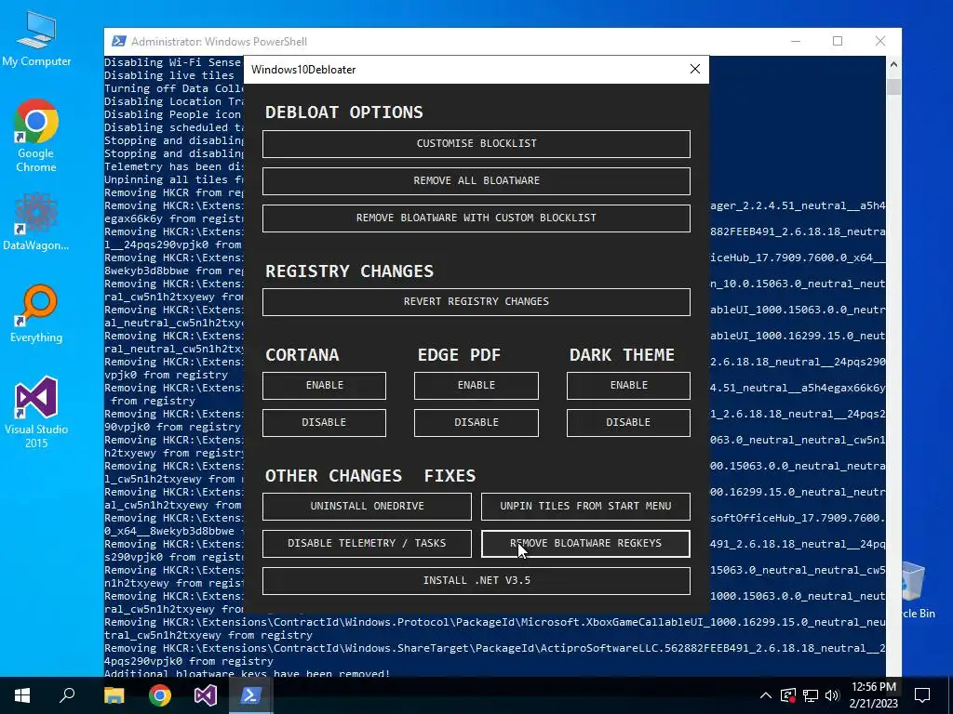Enable Edge PDF

pyautogui.click(x=476, y=386)
